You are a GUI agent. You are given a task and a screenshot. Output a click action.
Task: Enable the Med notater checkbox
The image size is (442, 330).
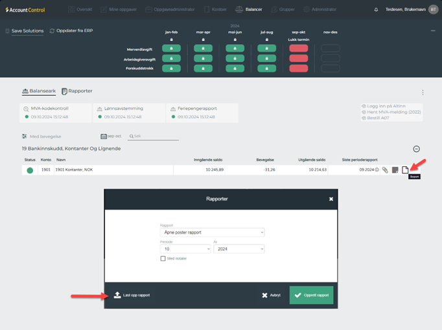coord(163,258)
